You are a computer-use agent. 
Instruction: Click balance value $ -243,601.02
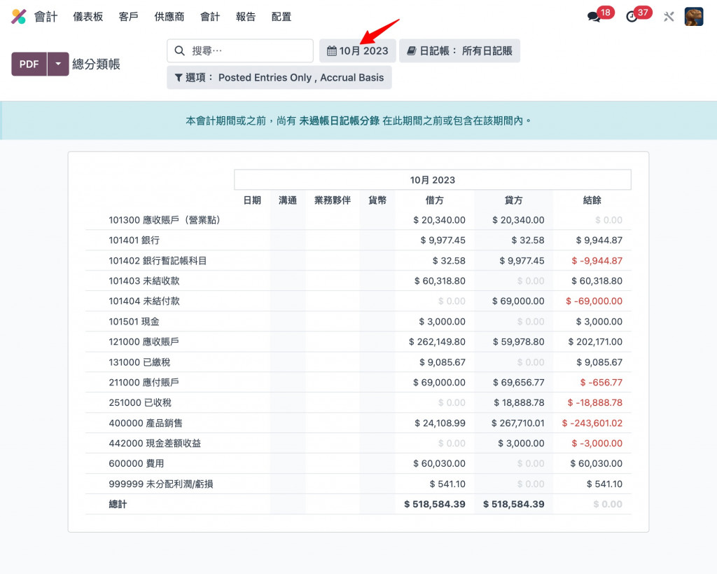[592, 423]
